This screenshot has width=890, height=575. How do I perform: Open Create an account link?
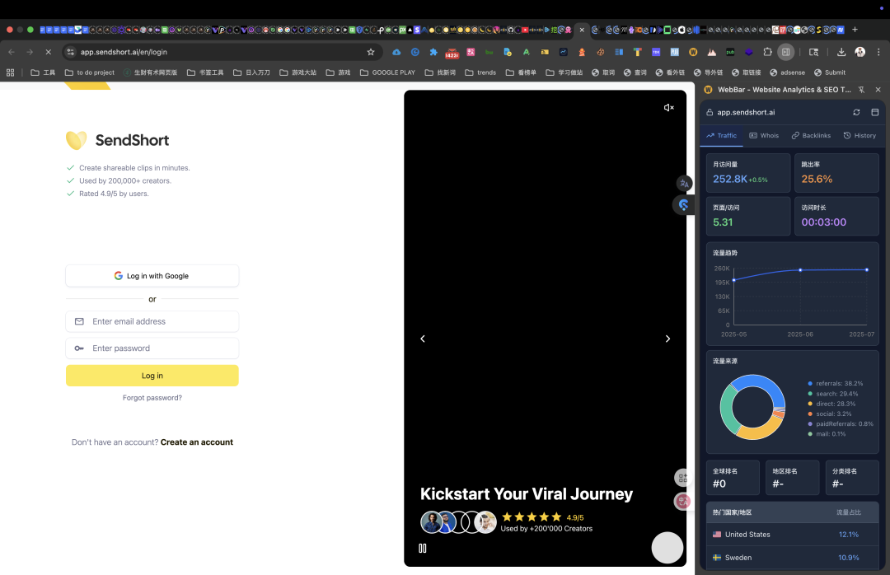click(x=196, y=442)
